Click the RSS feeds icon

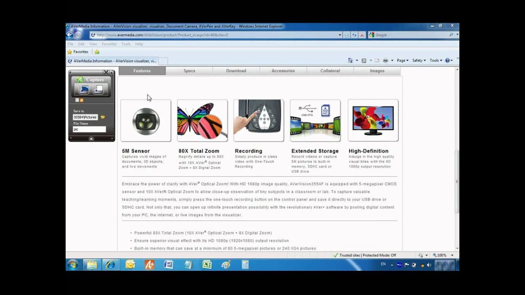363,60
